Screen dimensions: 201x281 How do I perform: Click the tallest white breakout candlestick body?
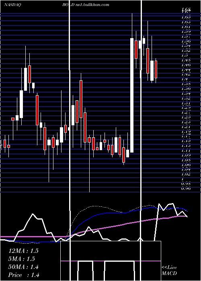click(132, 95)
